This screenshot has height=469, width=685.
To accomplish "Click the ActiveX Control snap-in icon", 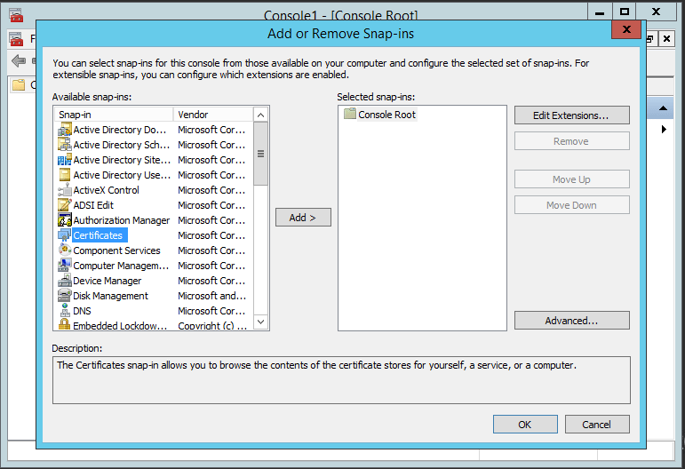I will 64,190.
